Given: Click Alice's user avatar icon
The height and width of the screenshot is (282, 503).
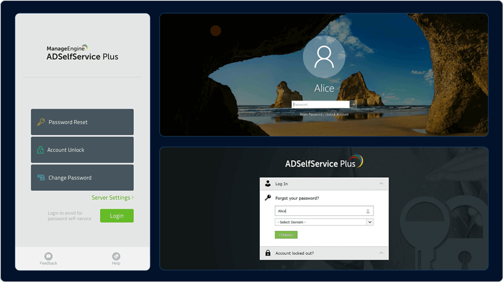Looking at the screenshot, I should coord(324,57).
